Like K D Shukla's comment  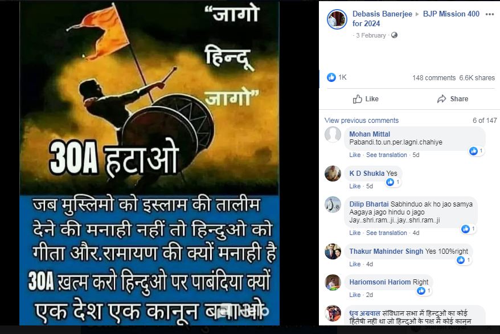tap(355, 186)
